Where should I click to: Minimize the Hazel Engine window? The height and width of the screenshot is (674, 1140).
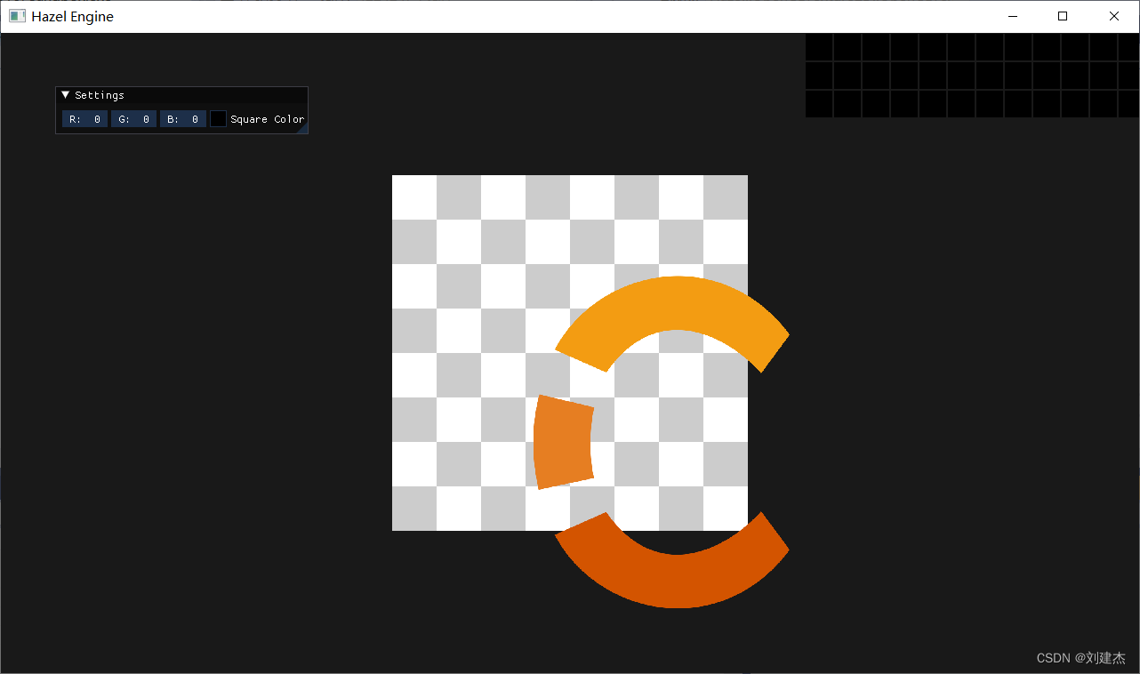(x=1011, y=16)
